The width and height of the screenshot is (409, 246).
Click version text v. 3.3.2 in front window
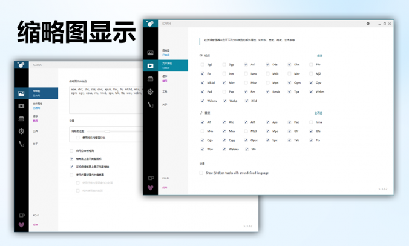coord(383,189)
